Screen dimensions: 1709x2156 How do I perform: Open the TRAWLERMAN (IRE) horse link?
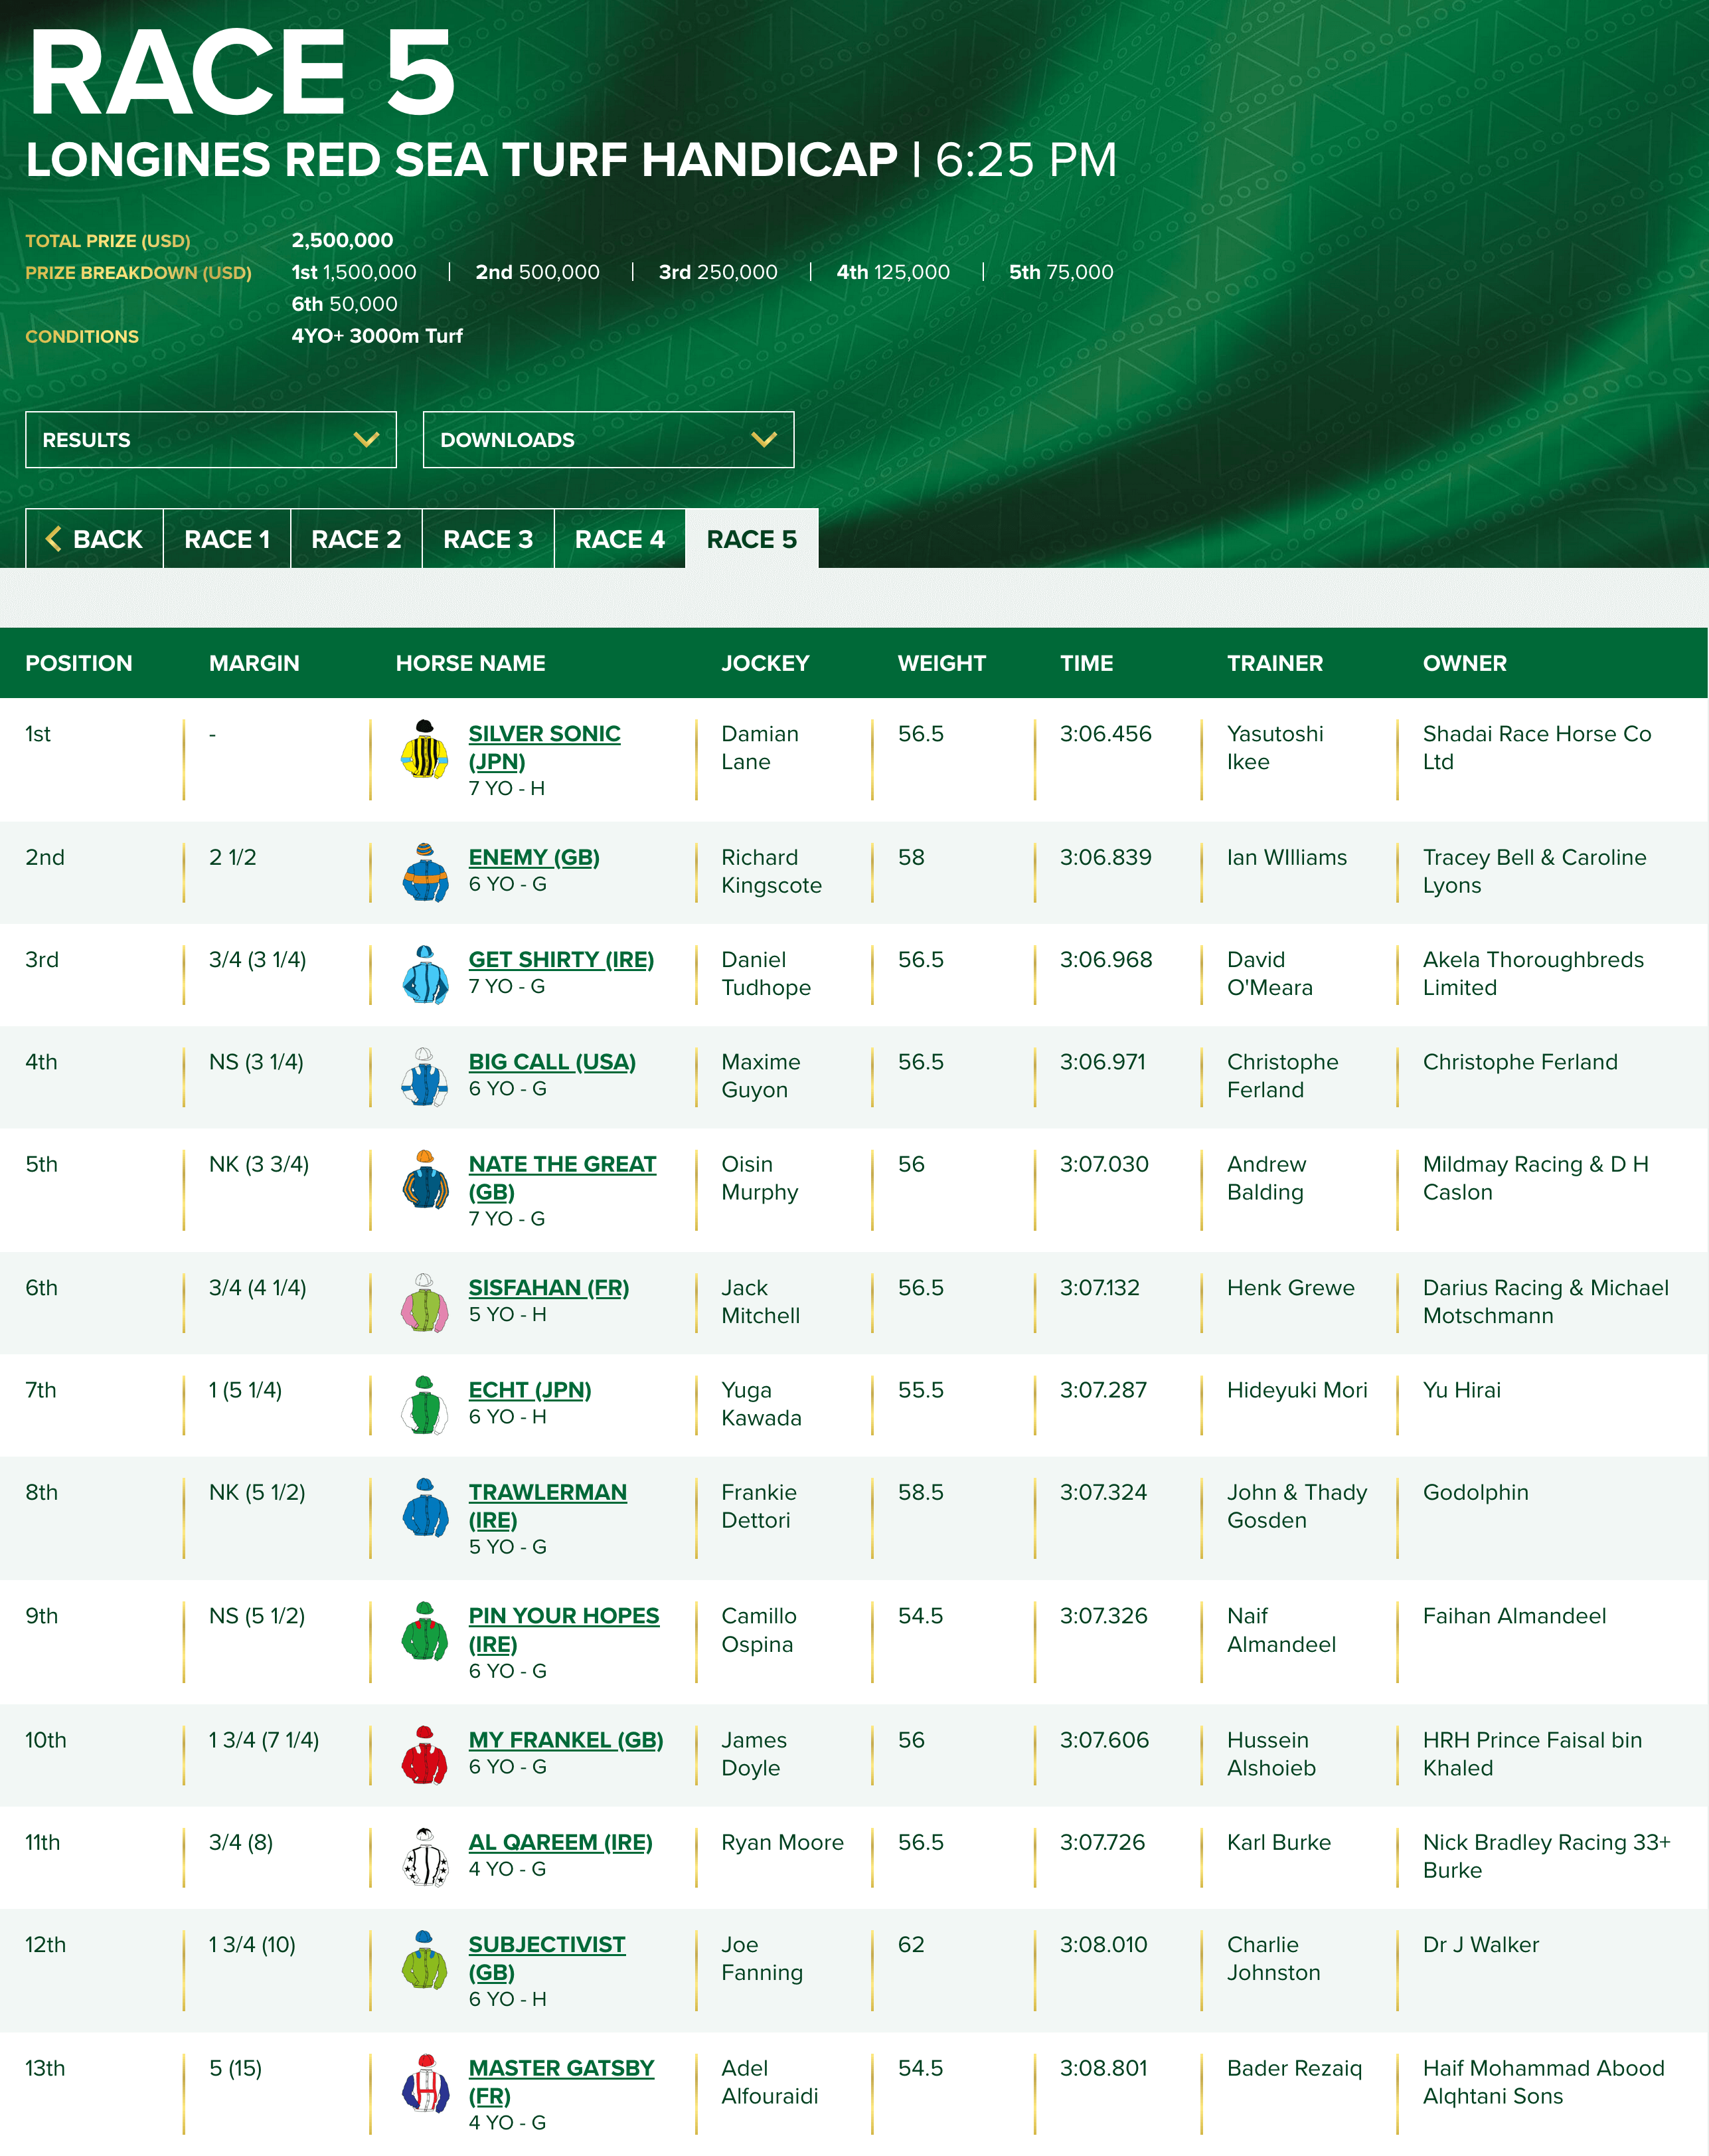pos(548,1506)
